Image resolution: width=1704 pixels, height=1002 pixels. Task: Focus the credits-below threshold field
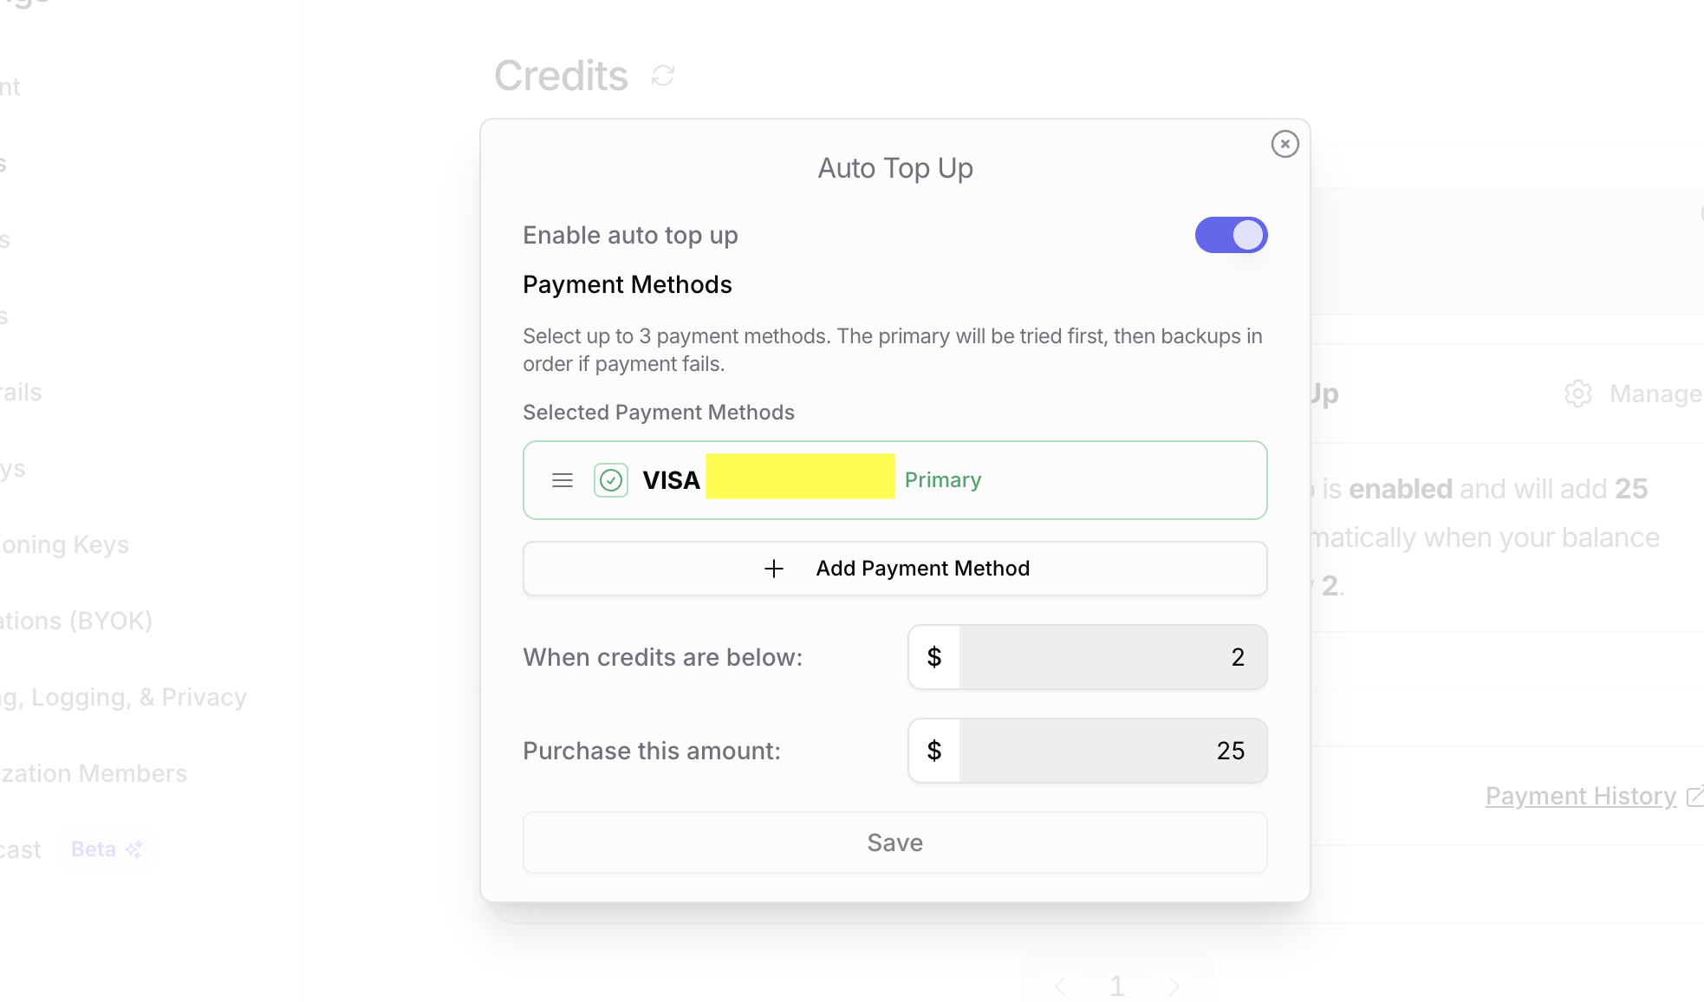point(1112,657)
